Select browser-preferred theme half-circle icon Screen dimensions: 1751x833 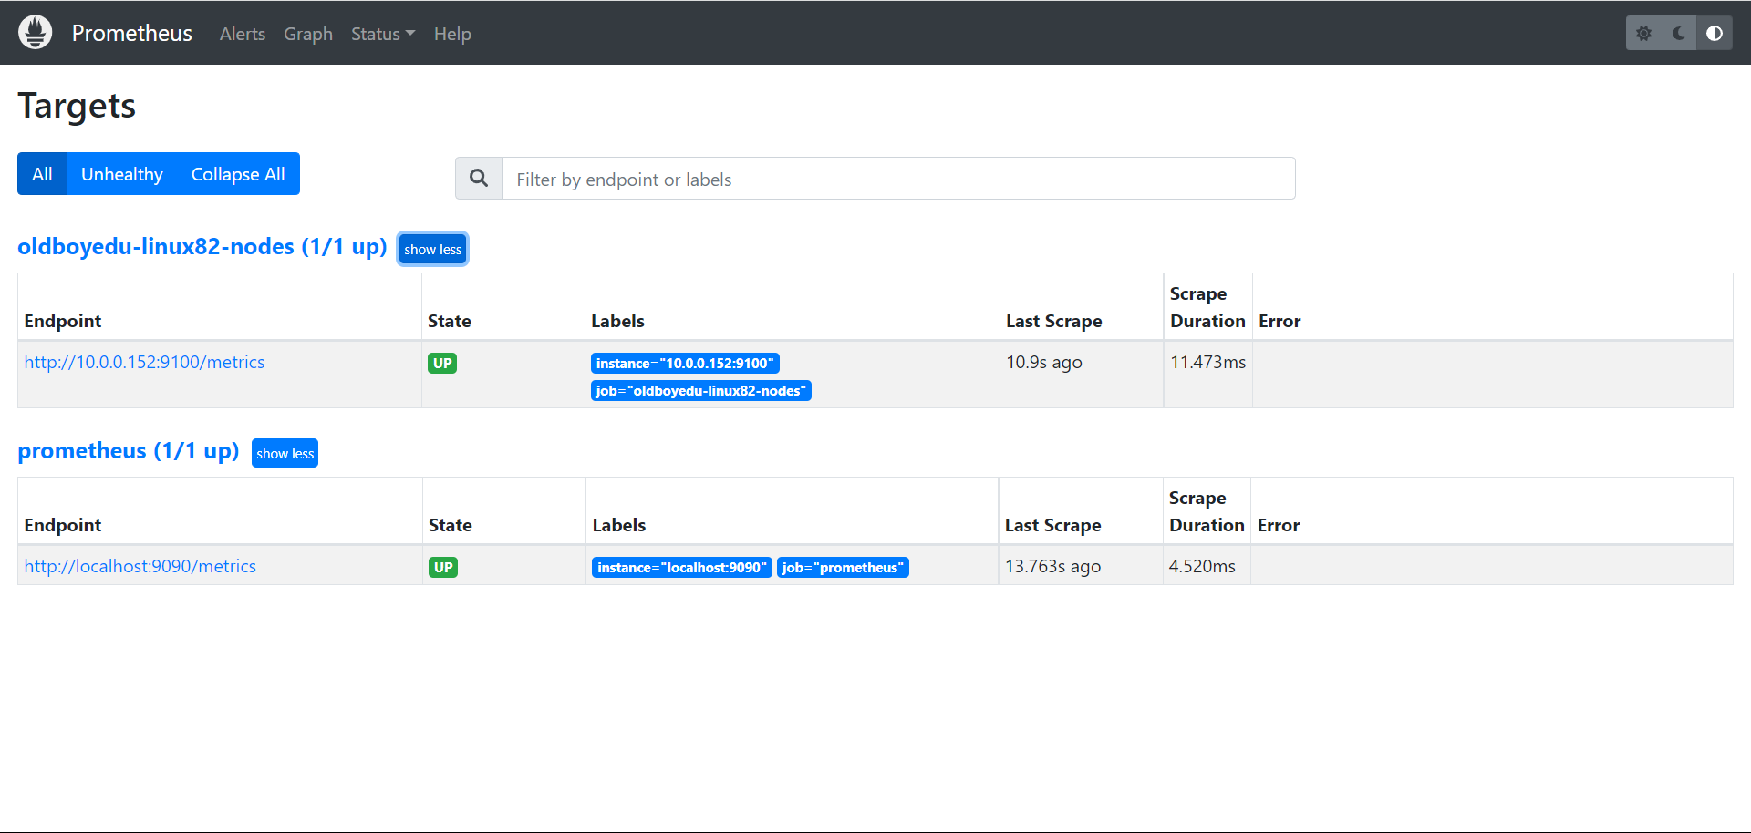pyautogui.click(x=1715, y=34)
